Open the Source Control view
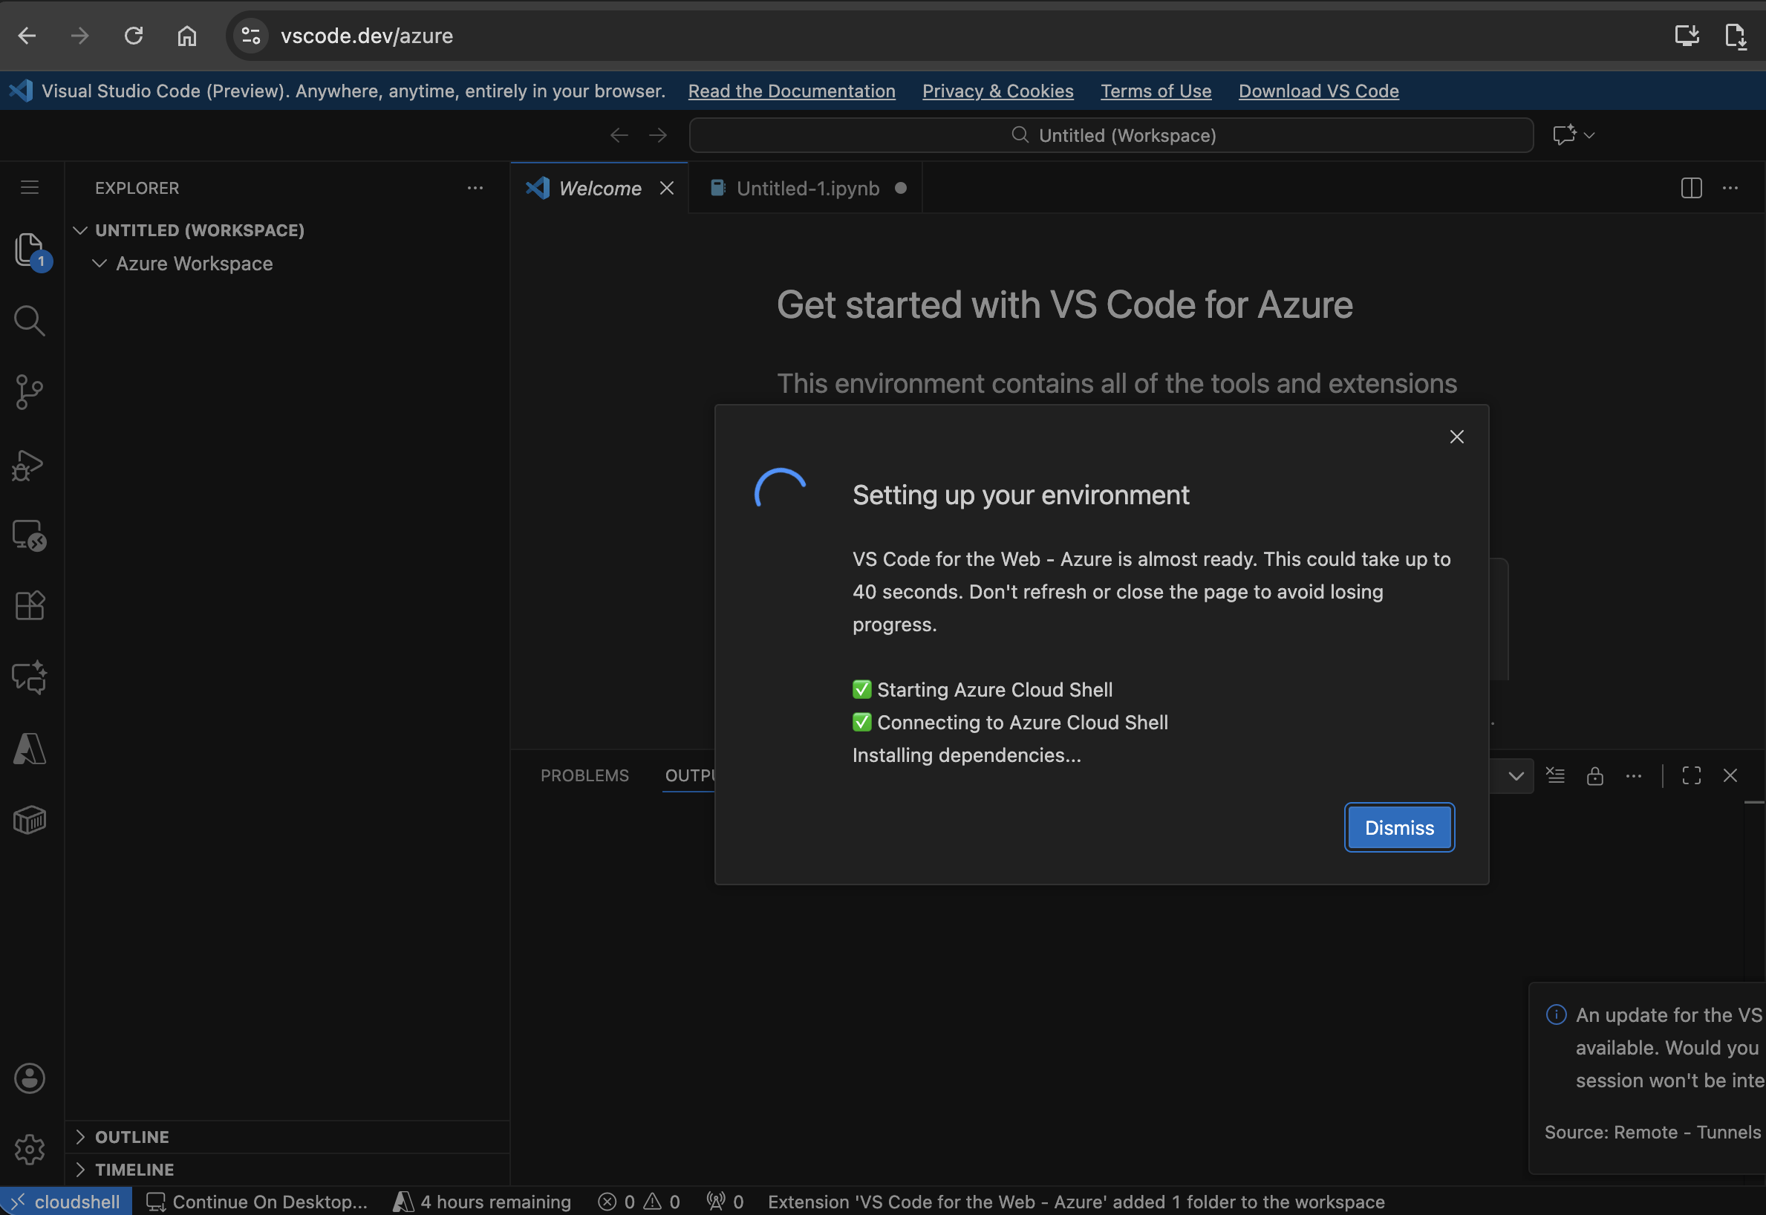Image resolution: width=1766 pixels, height=1215 pixels. [x=30, y=391]
